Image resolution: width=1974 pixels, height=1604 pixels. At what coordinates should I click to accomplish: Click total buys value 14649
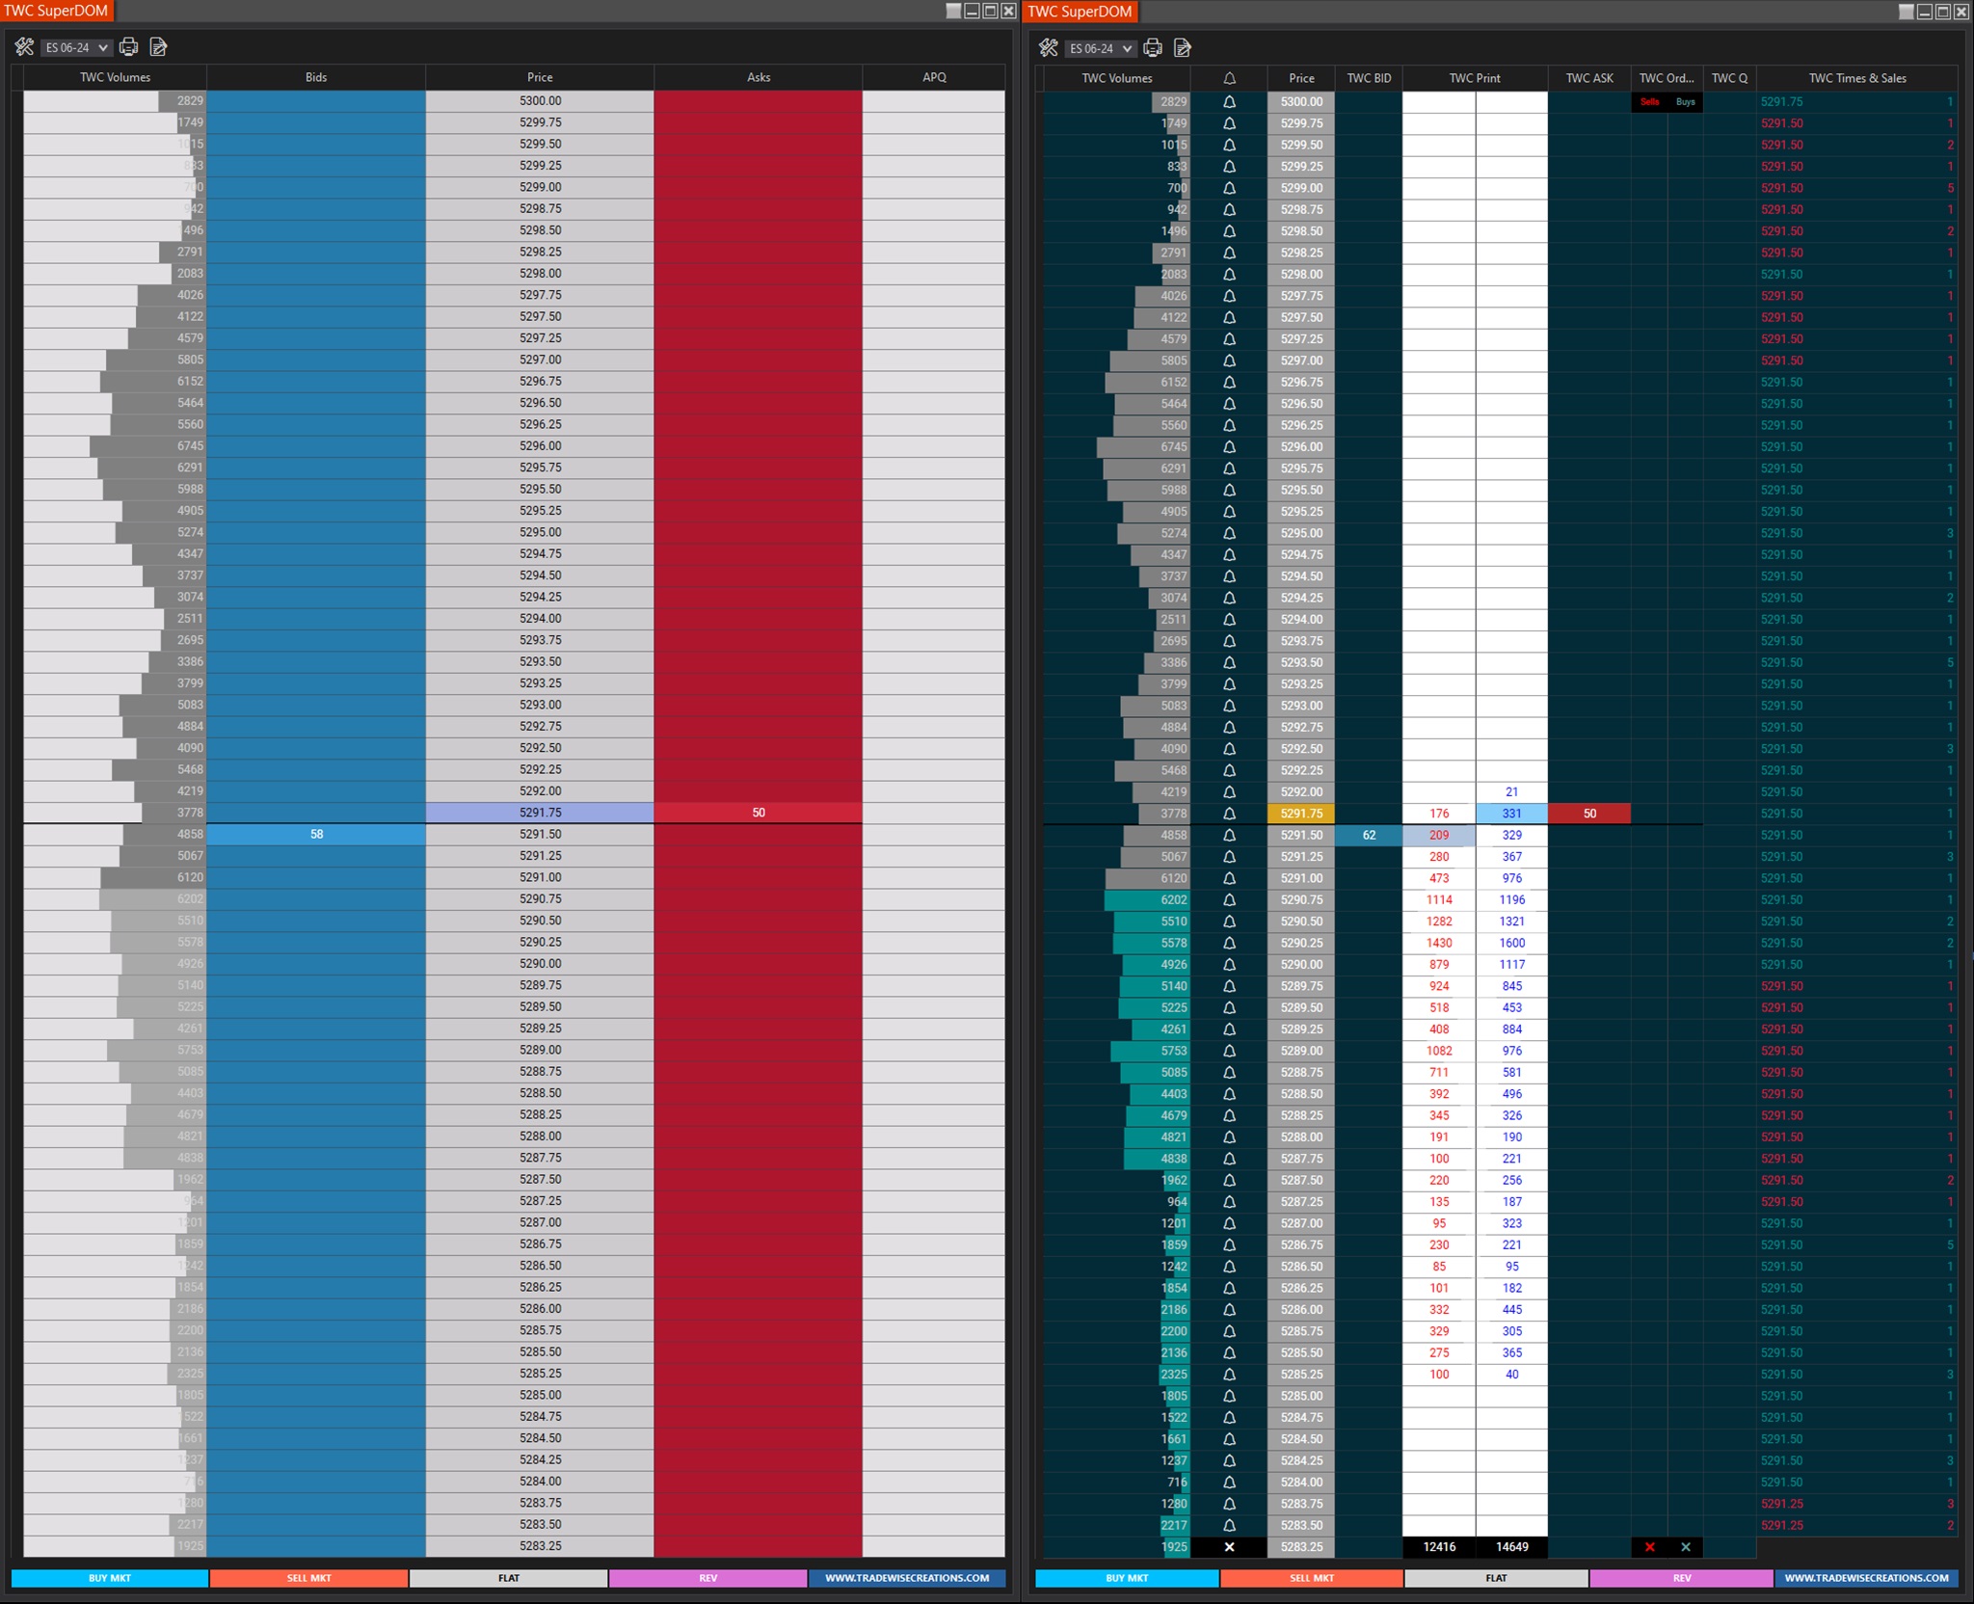[x=1511, y=1546]
